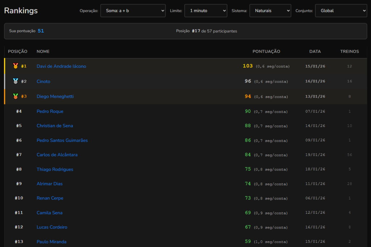371x247 pixels.
Task: Click the Camila Sena name link
Action: pyautogui.click(x=49, y=213)
